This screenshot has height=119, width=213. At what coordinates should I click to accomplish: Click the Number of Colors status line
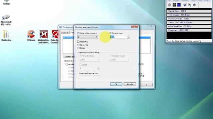click(x=189, y=19)
